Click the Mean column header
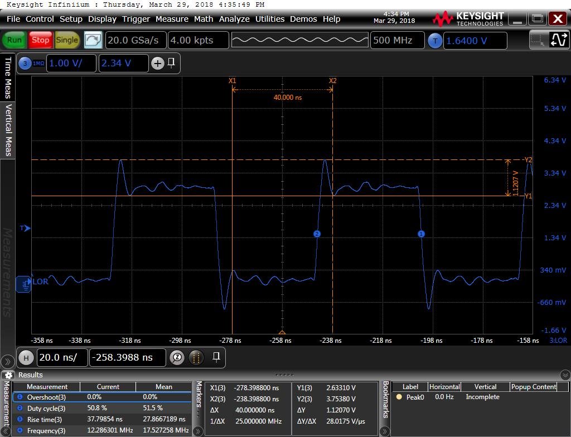 click(x=164, y=387)
